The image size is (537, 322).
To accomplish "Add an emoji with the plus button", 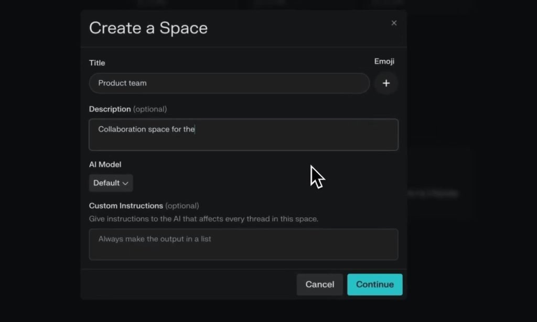I will click(x=386, y=83).
